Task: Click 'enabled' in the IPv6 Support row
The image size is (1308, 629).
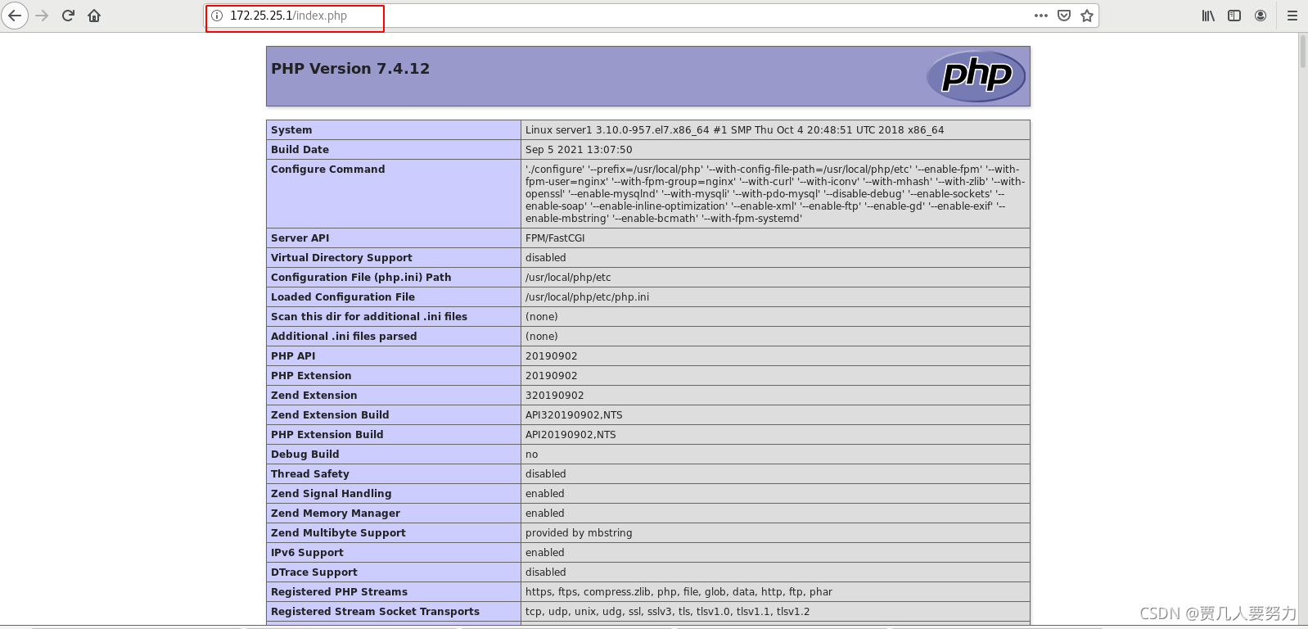Action: (x=545, y=553)
